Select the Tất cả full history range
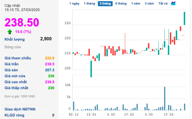The image size is (192, 119). pos(163,3)
